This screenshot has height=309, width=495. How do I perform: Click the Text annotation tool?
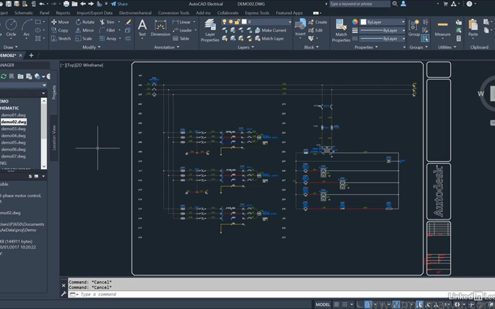point(142,28)
